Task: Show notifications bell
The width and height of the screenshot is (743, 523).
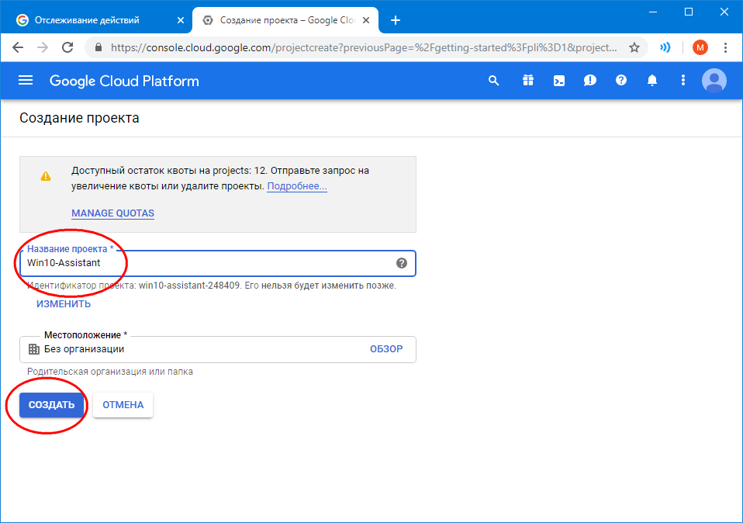Action: pyautogui.click(x=652, y=81)
